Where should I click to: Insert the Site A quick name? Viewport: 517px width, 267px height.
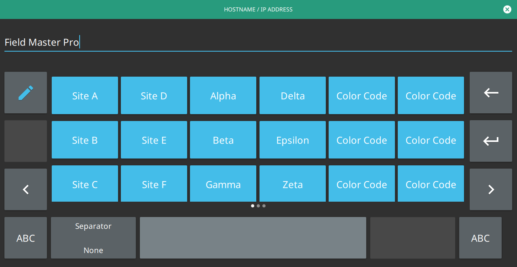click(x=85, y=96)
